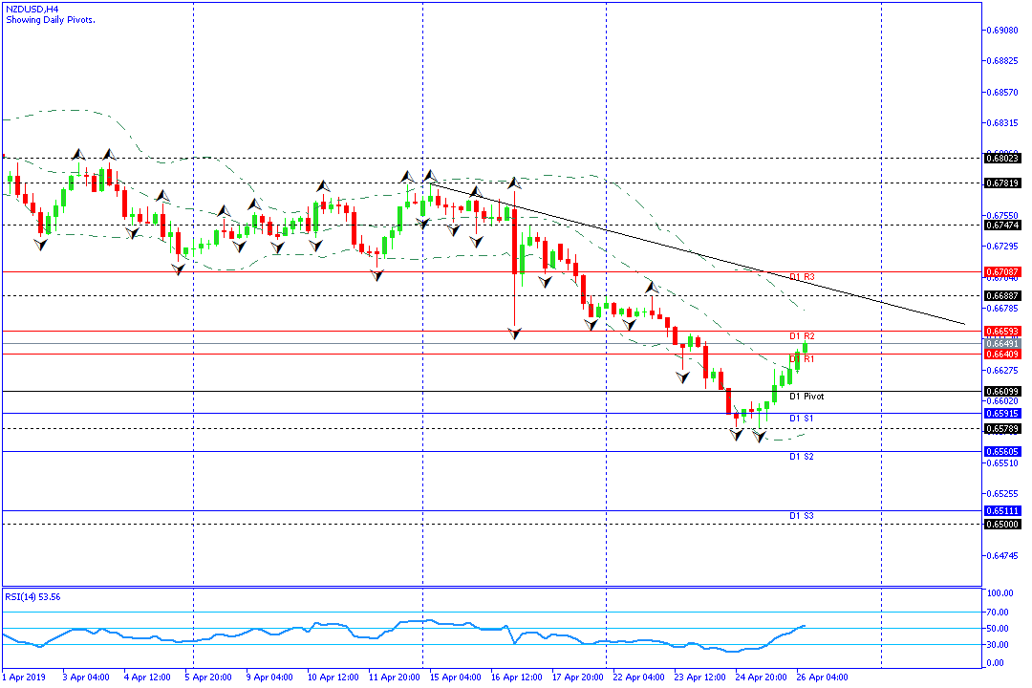
Task: Click the RSI 50.00 scale value
Action: pyautogui.click(x=998, y=629)
